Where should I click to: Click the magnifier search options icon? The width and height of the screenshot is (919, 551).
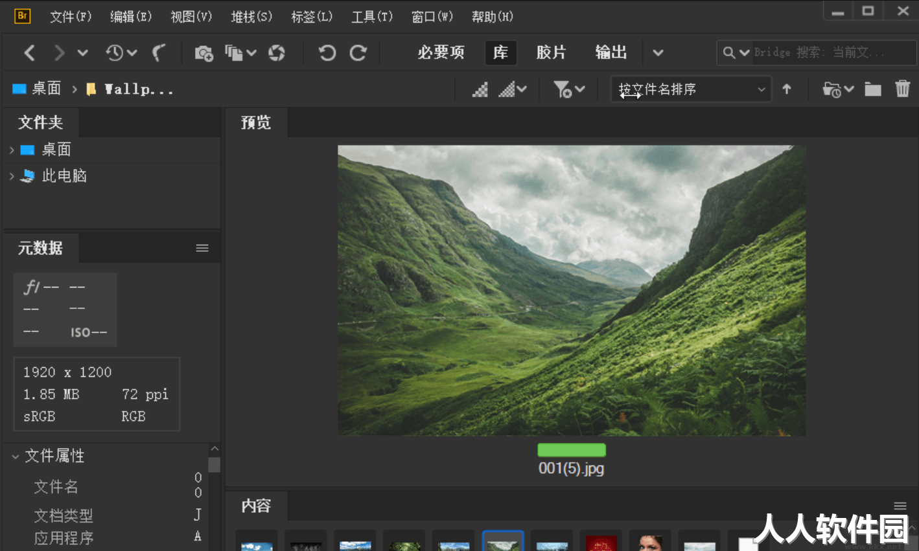click(736, 52)
